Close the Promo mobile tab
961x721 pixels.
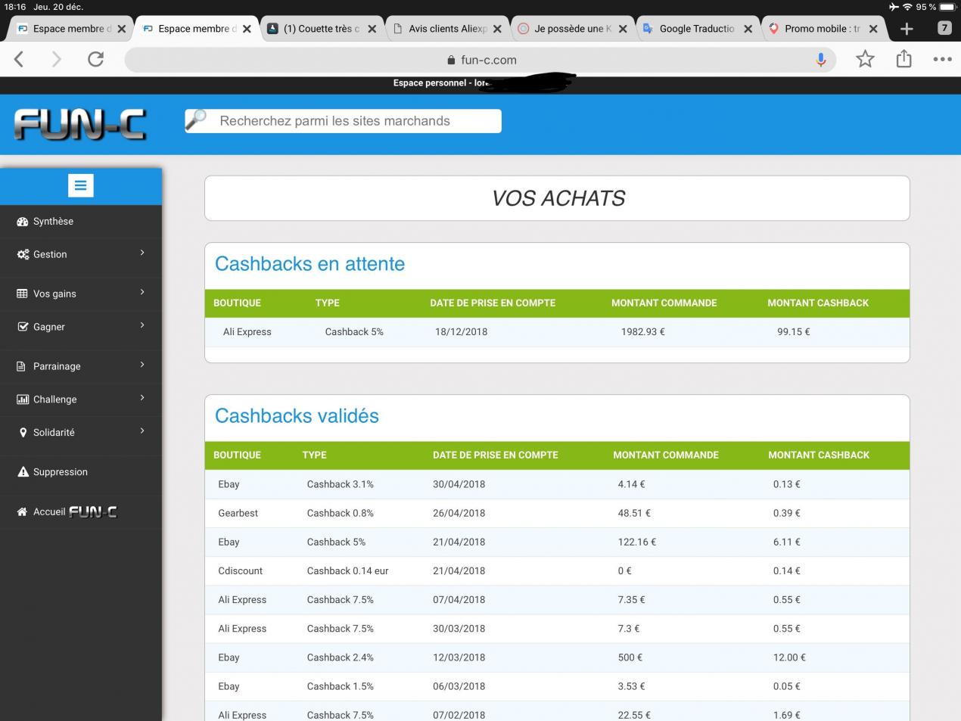[x=873, y=29]
